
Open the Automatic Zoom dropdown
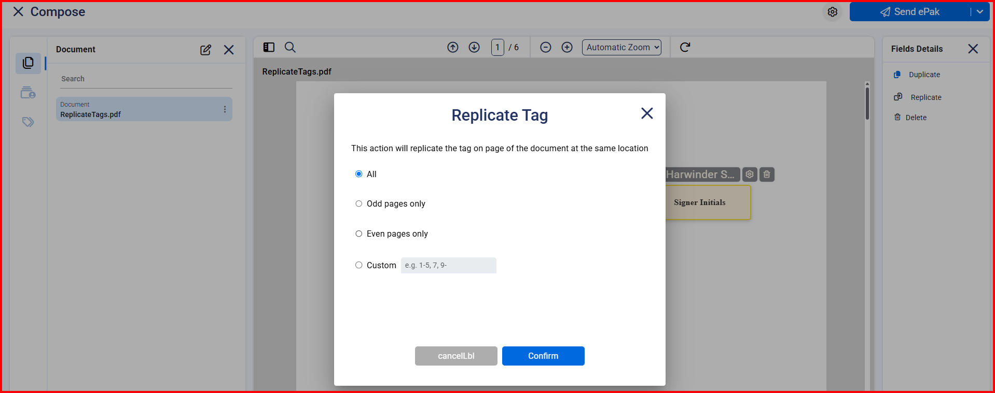tap(621, 47)
